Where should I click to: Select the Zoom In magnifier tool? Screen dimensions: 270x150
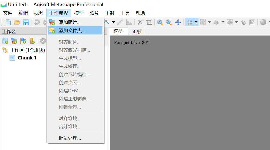click(160, 22)
